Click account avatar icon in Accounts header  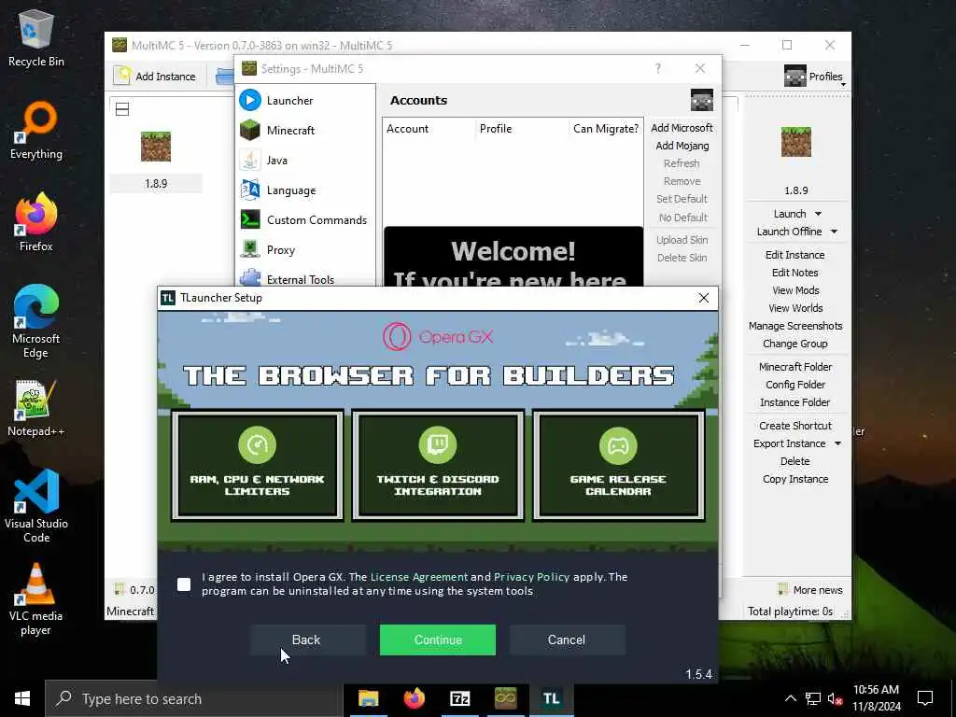pos(702,100)
